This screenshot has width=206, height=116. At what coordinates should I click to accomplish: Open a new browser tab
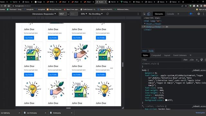(x=183, y=2)
